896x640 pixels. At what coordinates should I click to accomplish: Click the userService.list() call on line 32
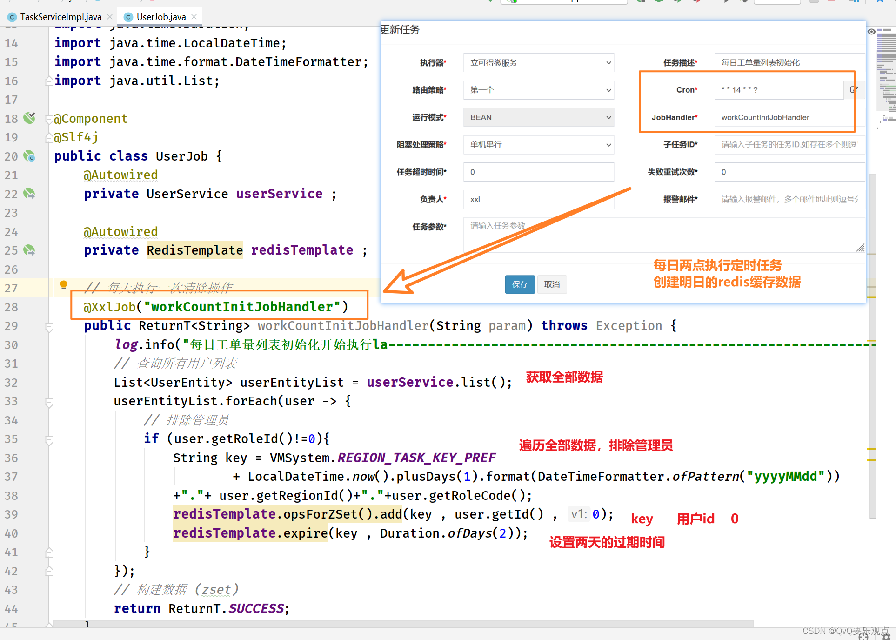tap(439, 383)
